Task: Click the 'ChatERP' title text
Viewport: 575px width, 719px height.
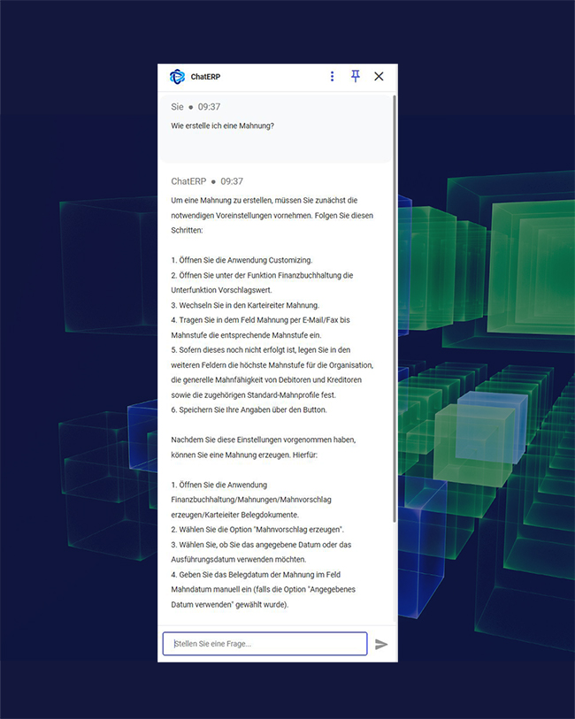Action: tap(205, 77)
